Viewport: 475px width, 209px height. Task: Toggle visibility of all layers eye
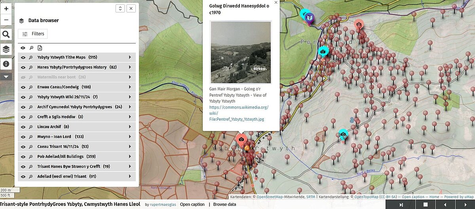(x=23, y=48)
